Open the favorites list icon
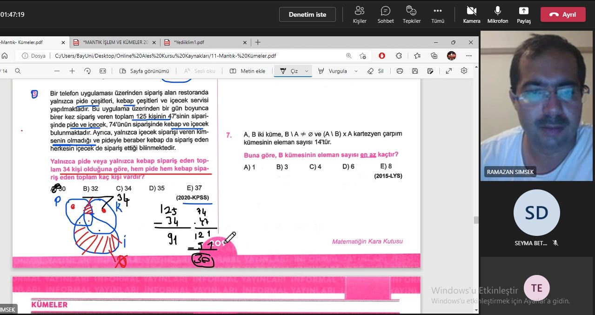The height and width of the screenshot is (315, 595). coord(417,56)
